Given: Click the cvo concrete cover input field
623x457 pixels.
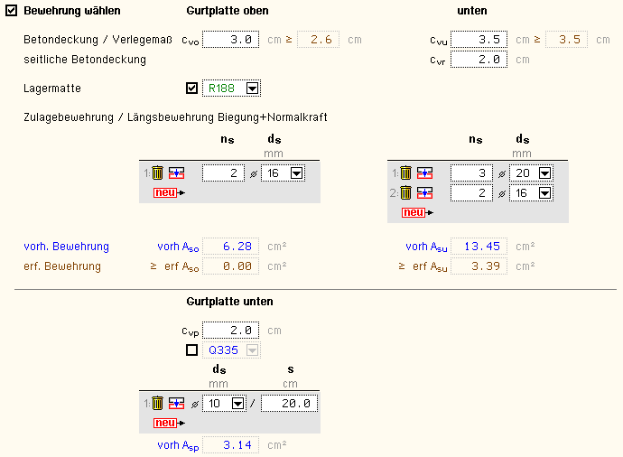Looking at the screenshot, I should tap(230, 40).
